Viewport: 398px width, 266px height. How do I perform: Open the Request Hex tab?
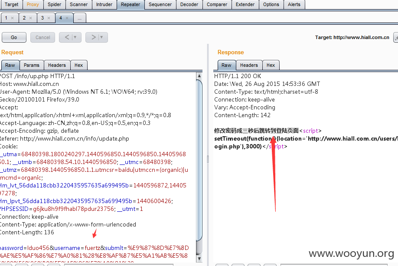[78, 65]
